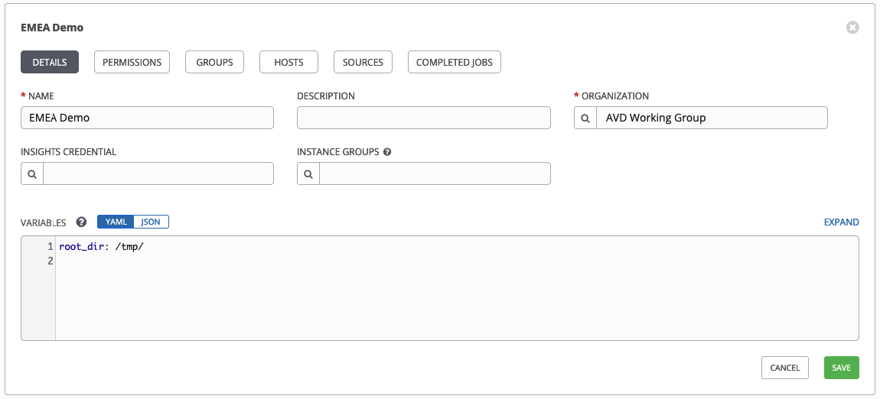Save the inventory changes

pos(841,368)
